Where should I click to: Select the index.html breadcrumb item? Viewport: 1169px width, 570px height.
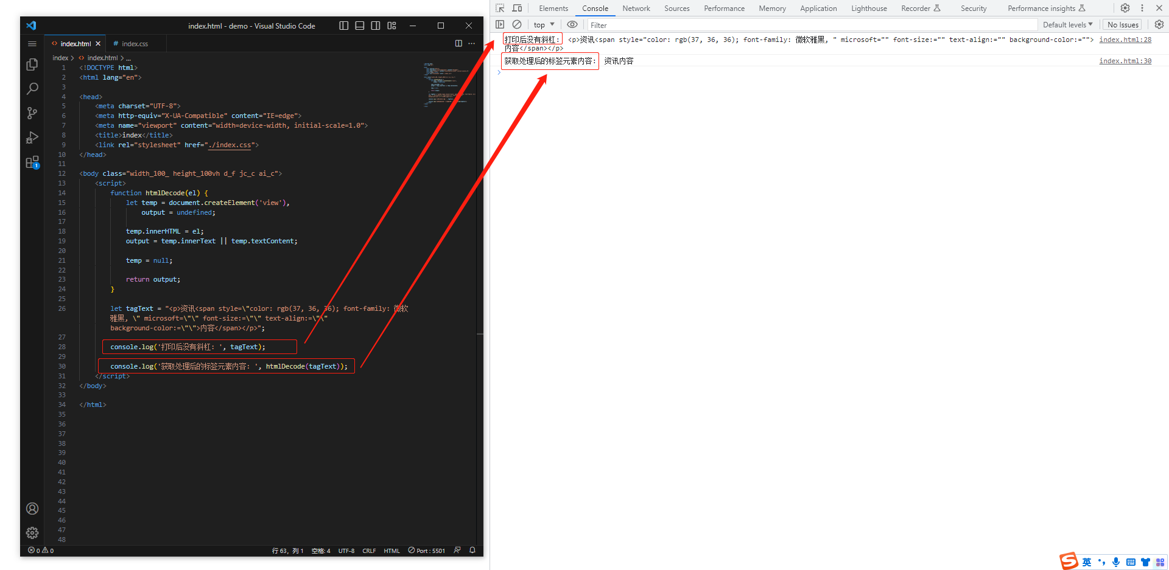(x=102, y=58)
